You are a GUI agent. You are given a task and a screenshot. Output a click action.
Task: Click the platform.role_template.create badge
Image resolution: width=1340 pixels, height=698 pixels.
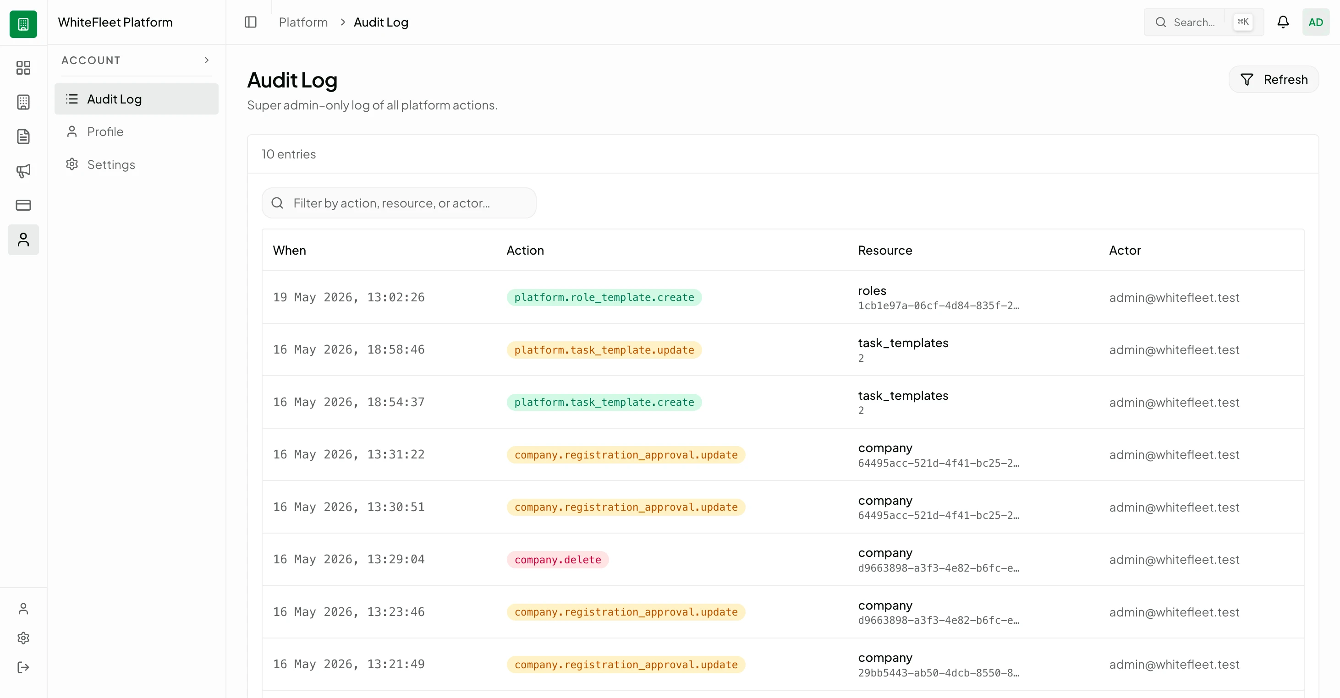(604, 298)
